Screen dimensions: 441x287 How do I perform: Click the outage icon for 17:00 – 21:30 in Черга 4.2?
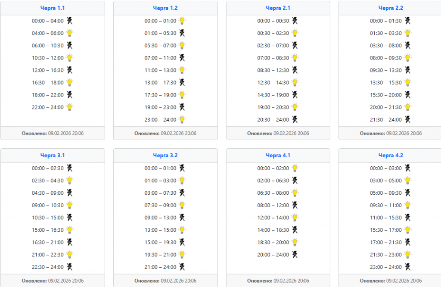click(407, 242)
